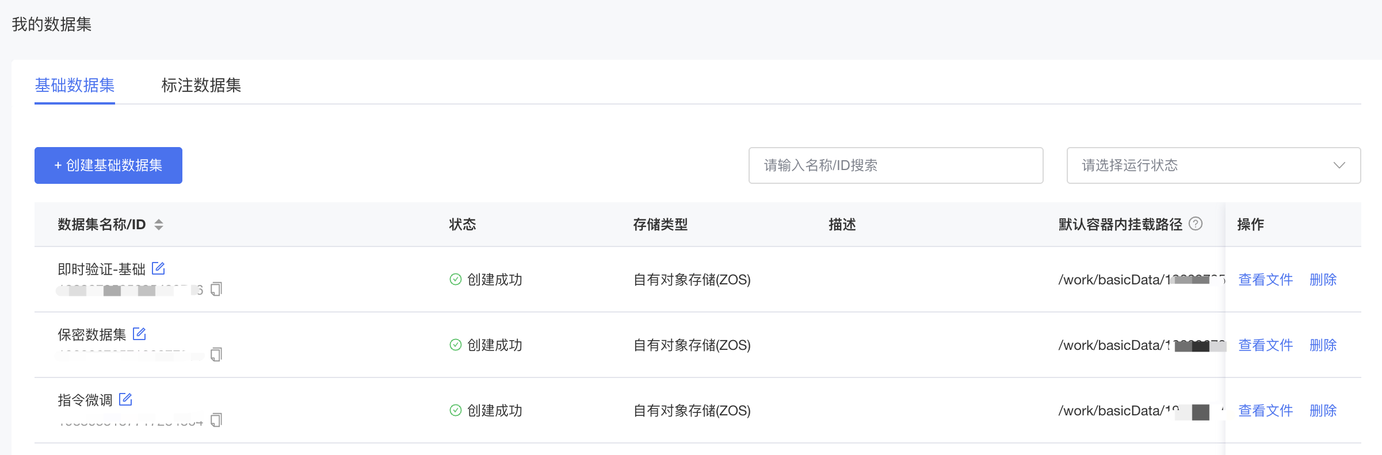
Task: Click the chevron in the status filter
Action: [1339, 165]
